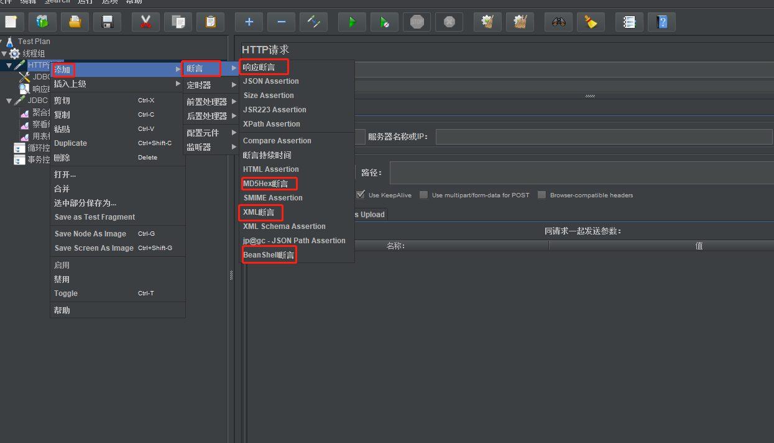774x443 pixels.
Task: Collapse all nodes with minus icon
Action: (281, 22)
